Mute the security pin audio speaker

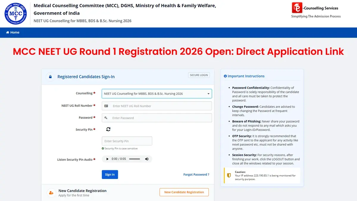point(147,159)
